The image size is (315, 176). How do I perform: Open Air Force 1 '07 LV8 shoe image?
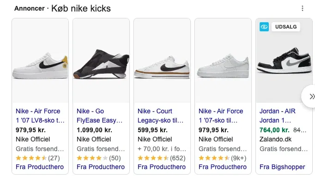pos(40,60)
